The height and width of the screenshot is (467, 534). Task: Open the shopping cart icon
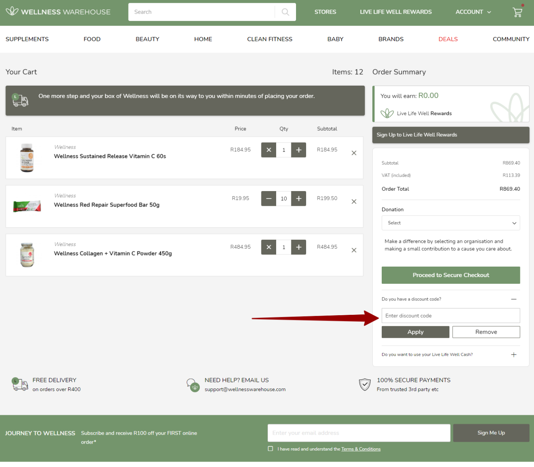517,12
